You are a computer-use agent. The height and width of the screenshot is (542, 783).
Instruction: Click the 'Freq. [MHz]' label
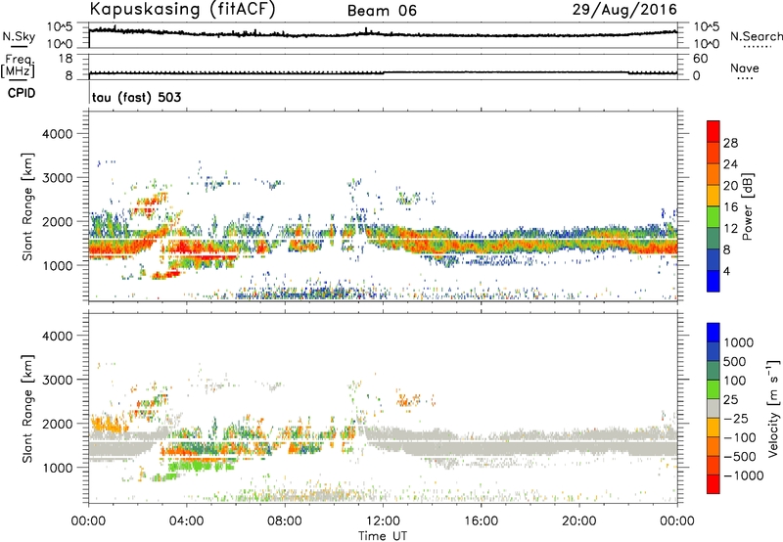click(x=18, y=66)
